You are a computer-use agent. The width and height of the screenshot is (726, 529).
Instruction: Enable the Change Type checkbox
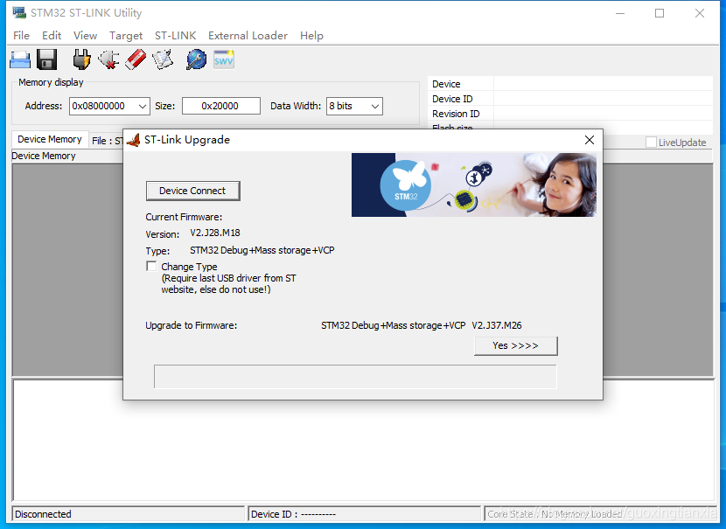click(x=151, y=266)
